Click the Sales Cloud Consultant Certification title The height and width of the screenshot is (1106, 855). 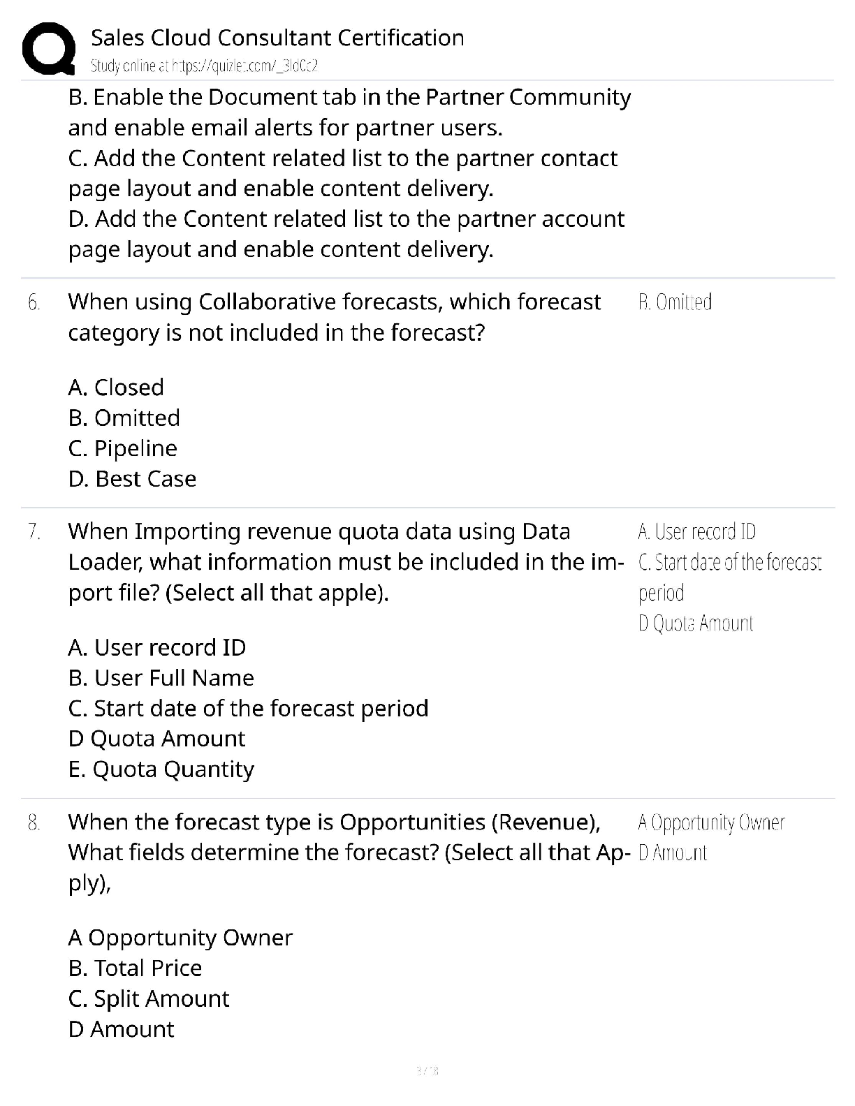[277, 38]
